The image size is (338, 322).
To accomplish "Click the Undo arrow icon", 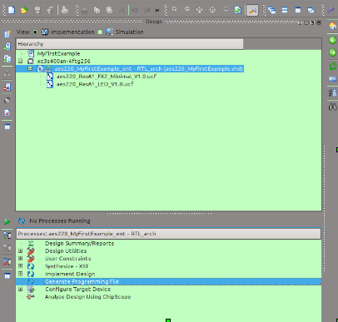I will coord(135,10).
